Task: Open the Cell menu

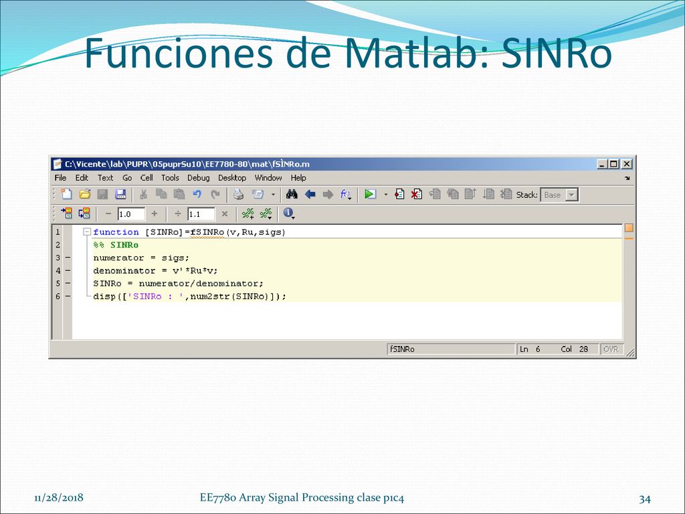Action: click(x=146, y=178)
